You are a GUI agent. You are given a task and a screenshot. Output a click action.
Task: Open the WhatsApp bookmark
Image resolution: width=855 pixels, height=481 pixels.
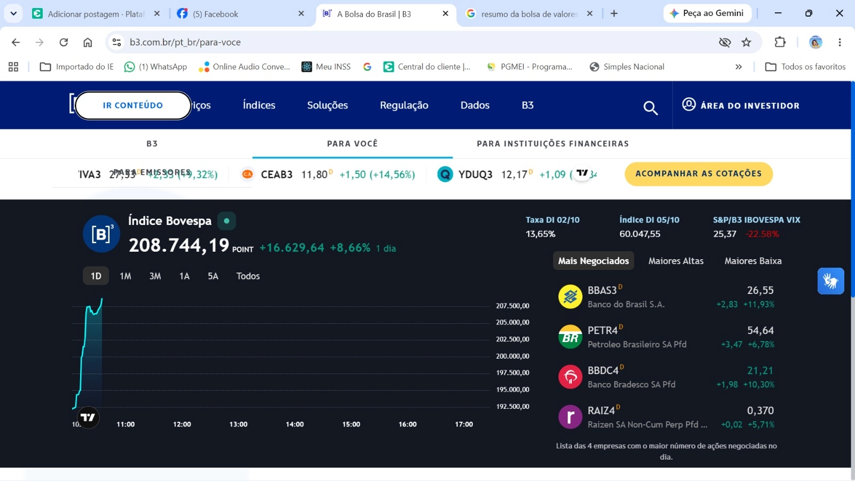pyautogui.click(x=156, y=67)
